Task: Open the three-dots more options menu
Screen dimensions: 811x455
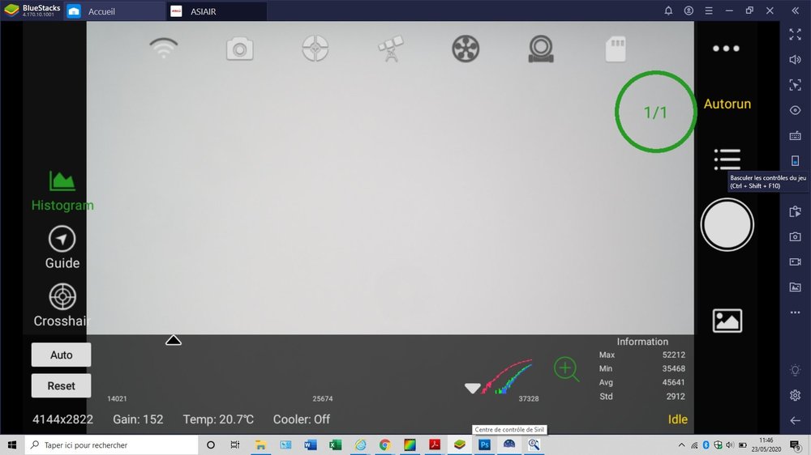Action: pyautogui.click(x=726, y=49)
